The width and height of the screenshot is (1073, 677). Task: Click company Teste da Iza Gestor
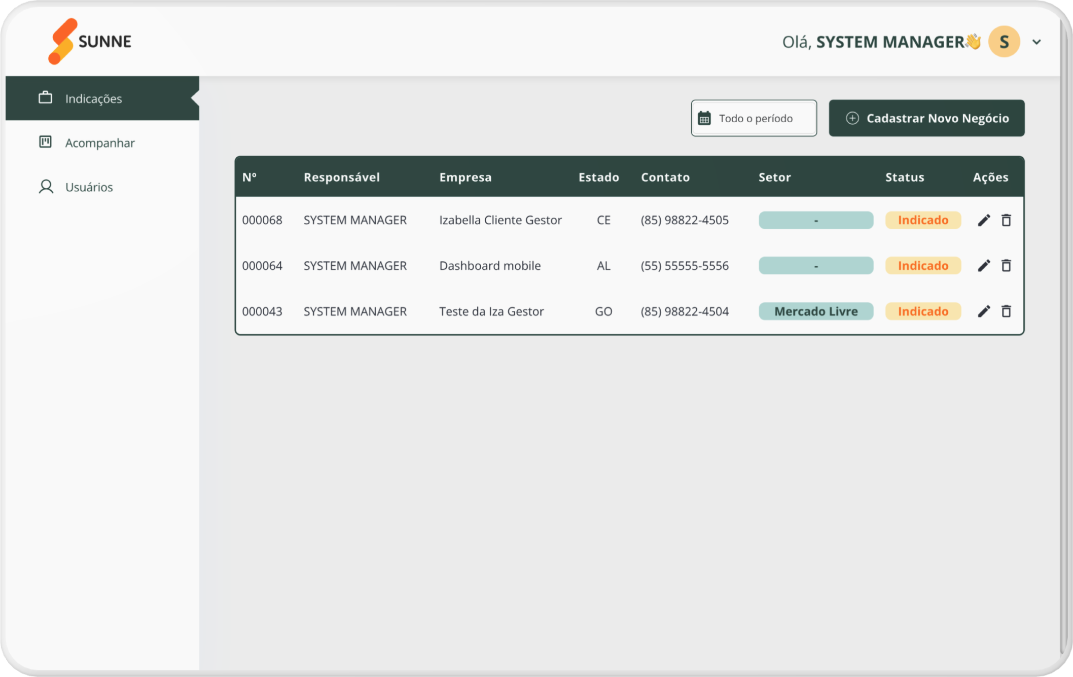[491, 311]
